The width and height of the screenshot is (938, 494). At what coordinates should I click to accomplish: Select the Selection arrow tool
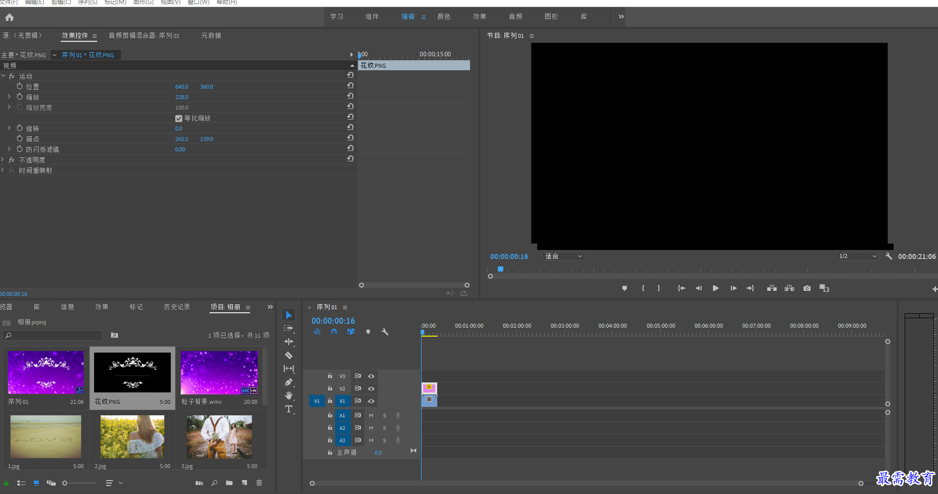(x=289, y=315)
